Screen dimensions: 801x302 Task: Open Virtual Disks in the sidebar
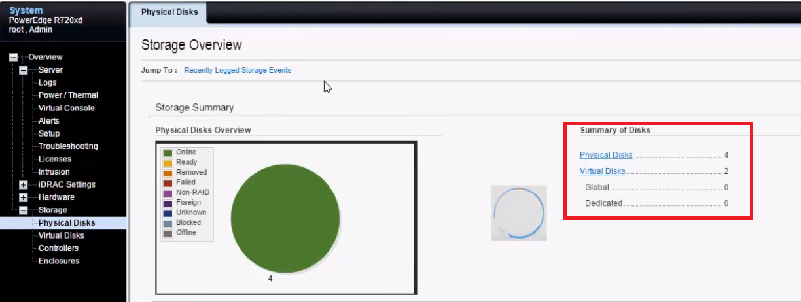(x=61, y=236)
